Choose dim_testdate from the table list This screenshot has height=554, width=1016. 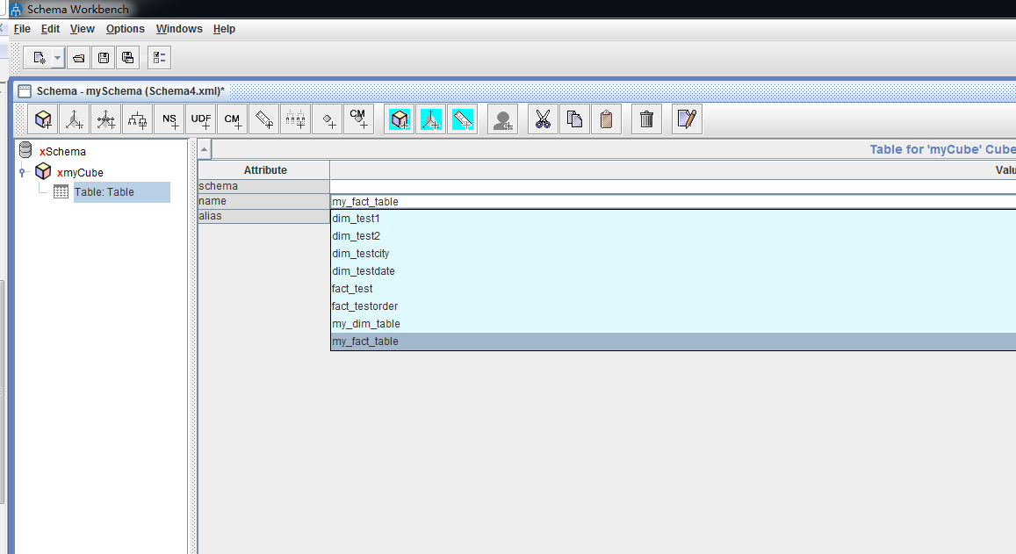point(674,270)
